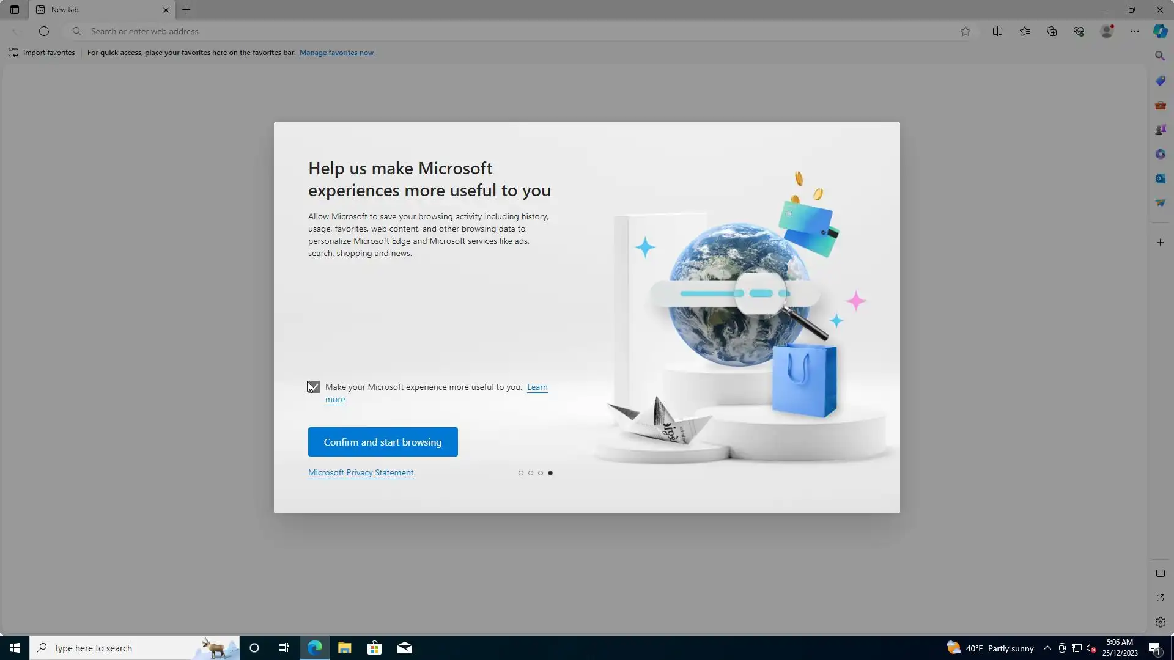Select the first page indicator dot

pos(521,473)
